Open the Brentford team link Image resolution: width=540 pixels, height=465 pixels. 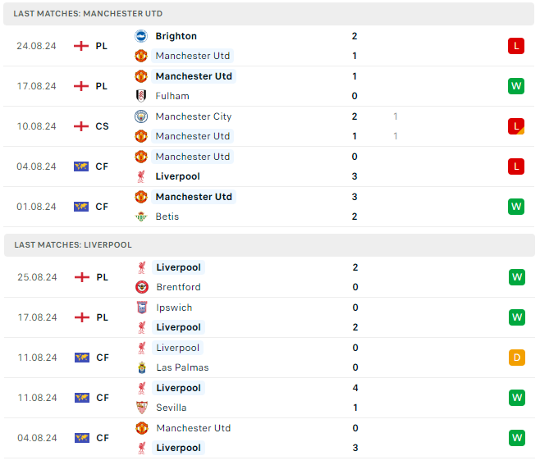pos(178,287)
